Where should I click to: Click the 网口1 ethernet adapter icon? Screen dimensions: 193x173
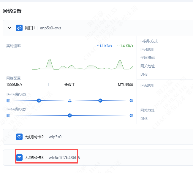19,28
